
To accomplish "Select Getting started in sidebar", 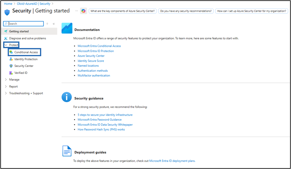I will [x=29, y=31].
